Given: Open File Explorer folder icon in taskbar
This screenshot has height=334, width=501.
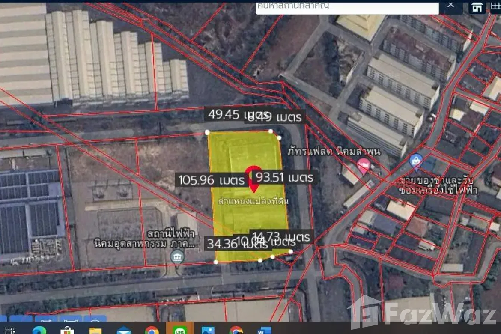Looking at the screenshot, I should pyautogui.click(x=95, y=331).
